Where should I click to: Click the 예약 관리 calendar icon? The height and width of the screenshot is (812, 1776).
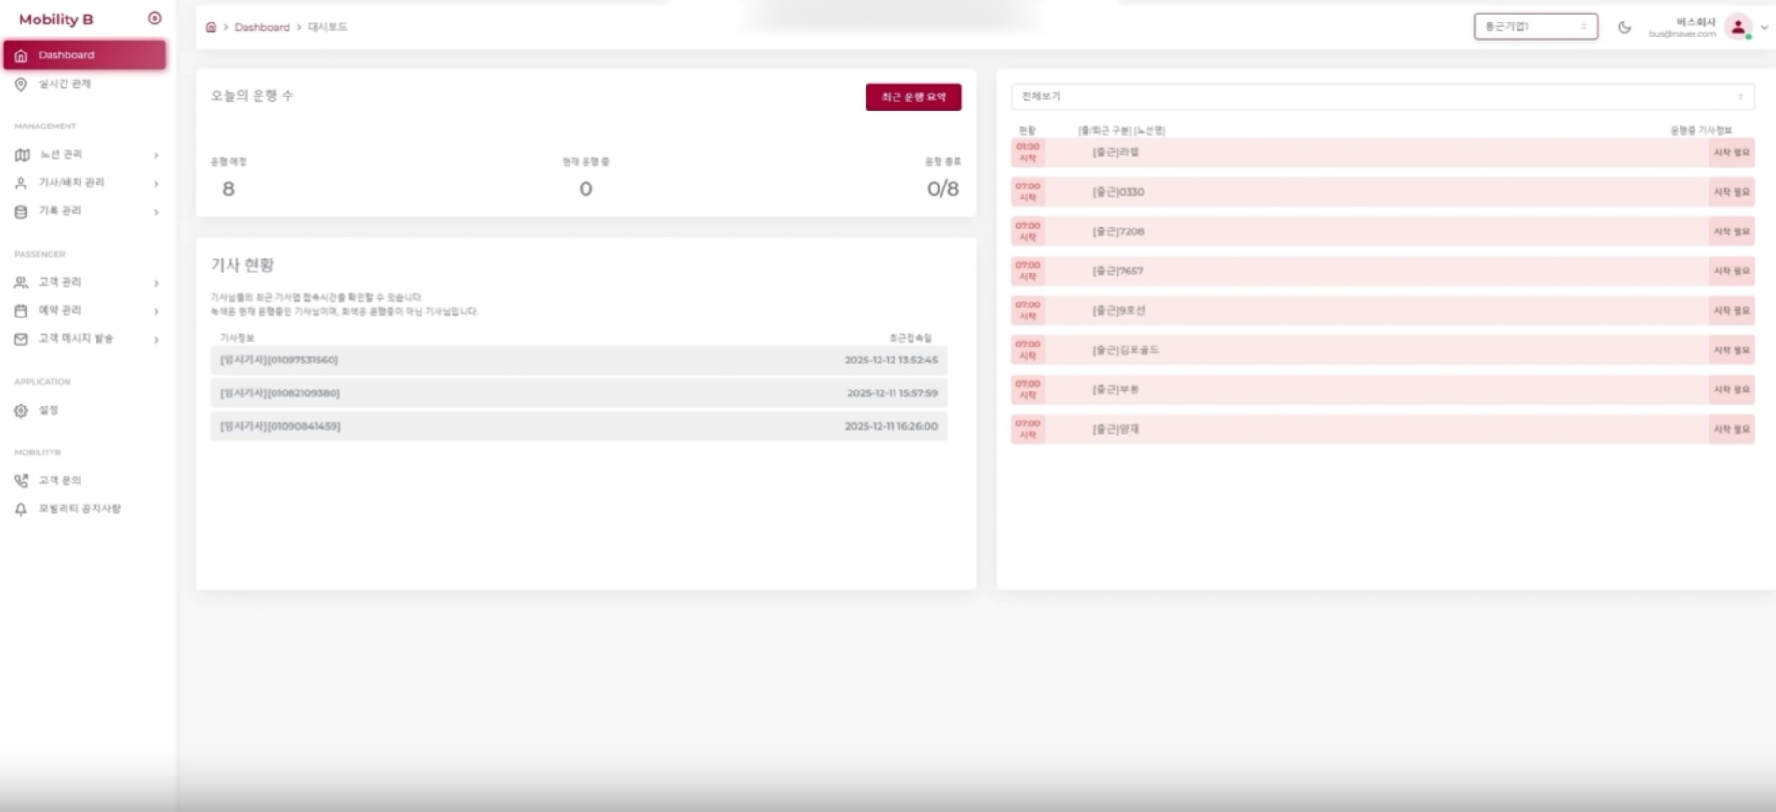pyautogui.click(x=21, y=311)
